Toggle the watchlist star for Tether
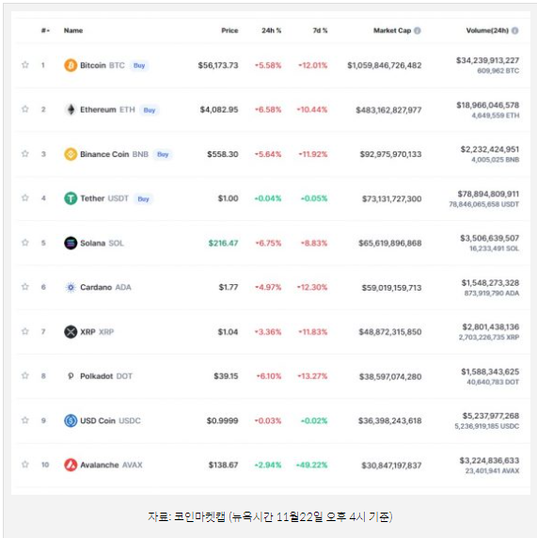 pyautogui.click(x=25, y=198)
